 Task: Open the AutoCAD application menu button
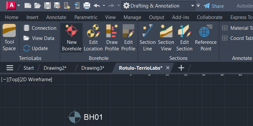11,6
